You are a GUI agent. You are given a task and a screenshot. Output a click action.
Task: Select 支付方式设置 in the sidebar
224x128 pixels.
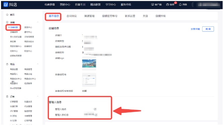point(16,37)
